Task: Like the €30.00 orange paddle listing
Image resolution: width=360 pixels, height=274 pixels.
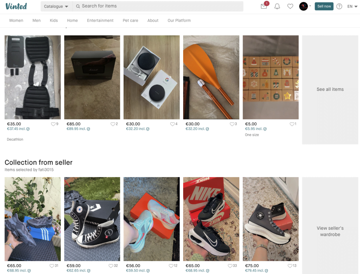Action: tap(232, 124)
